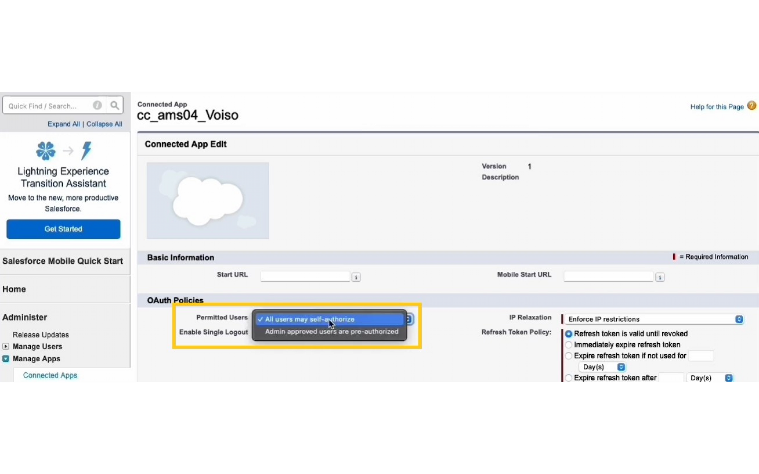
Task: Open the Day(s) dropdown beside Expire refresh token after
Action: (710, 378)
